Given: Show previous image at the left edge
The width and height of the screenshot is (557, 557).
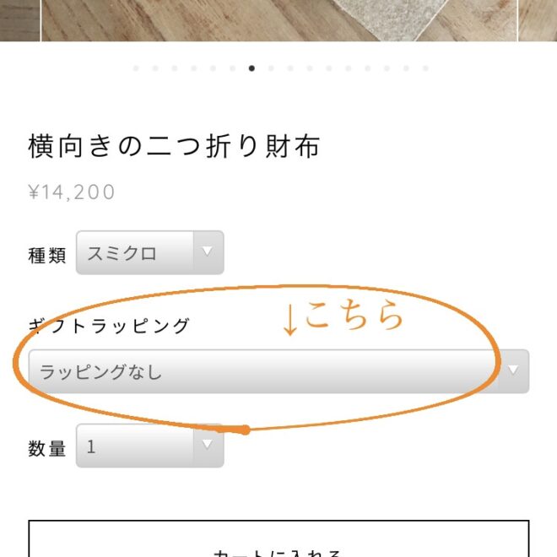Looking at the screenshot, I should [19, 19].
